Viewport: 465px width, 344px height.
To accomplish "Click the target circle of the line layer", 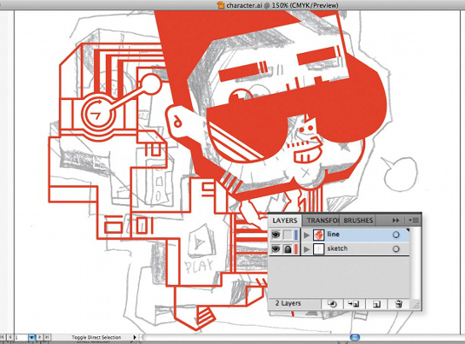I will tap(396, 235).
